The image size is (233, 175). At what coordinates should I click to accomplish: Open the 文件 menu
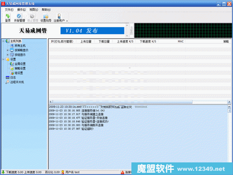coord(9,10)
